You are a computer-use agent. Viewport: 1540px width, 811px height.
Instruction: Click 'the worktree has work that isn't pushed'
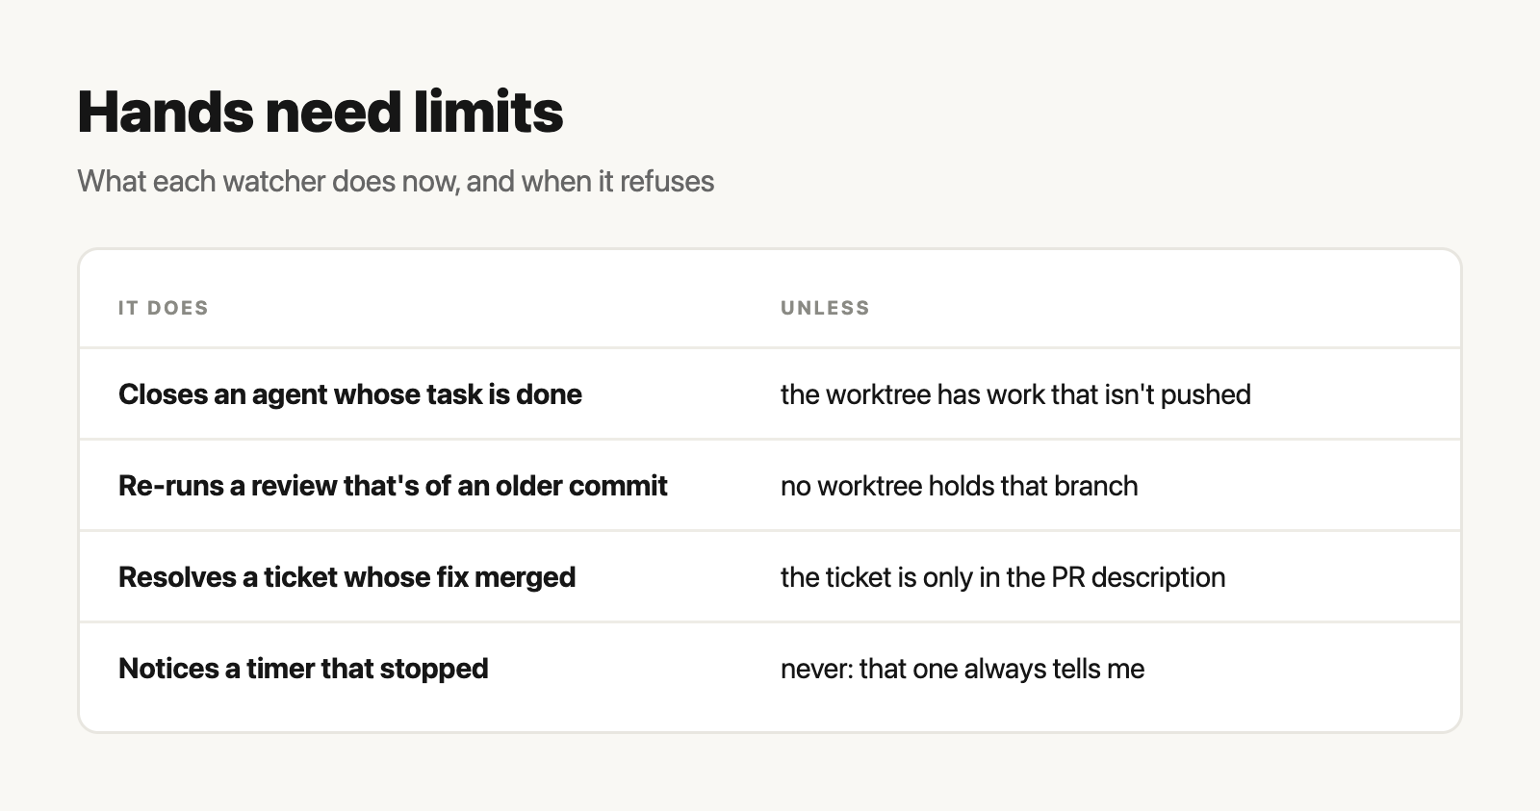(x=1015, y=394)
